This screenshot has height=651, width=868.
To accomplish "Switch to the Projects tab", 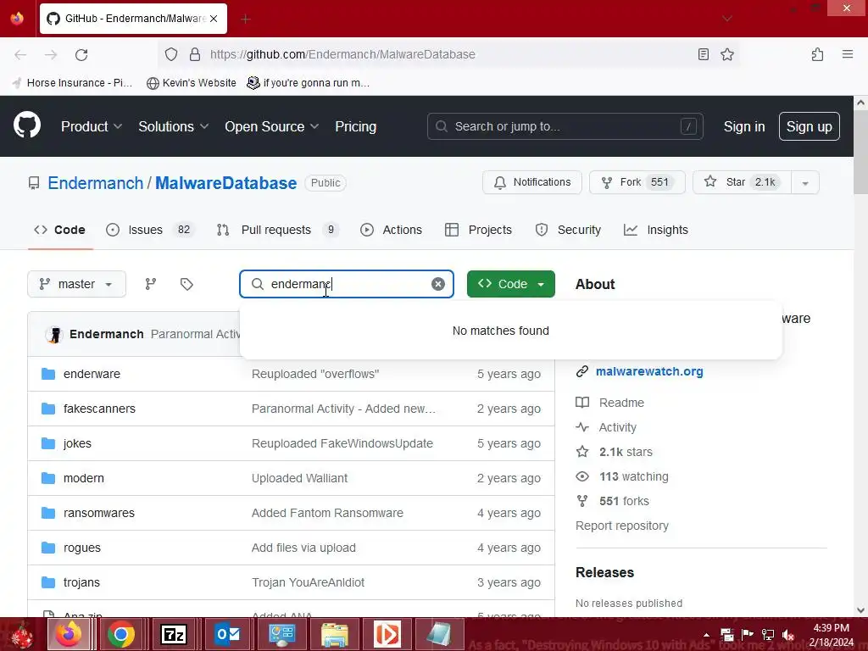I will coord(478,230).
